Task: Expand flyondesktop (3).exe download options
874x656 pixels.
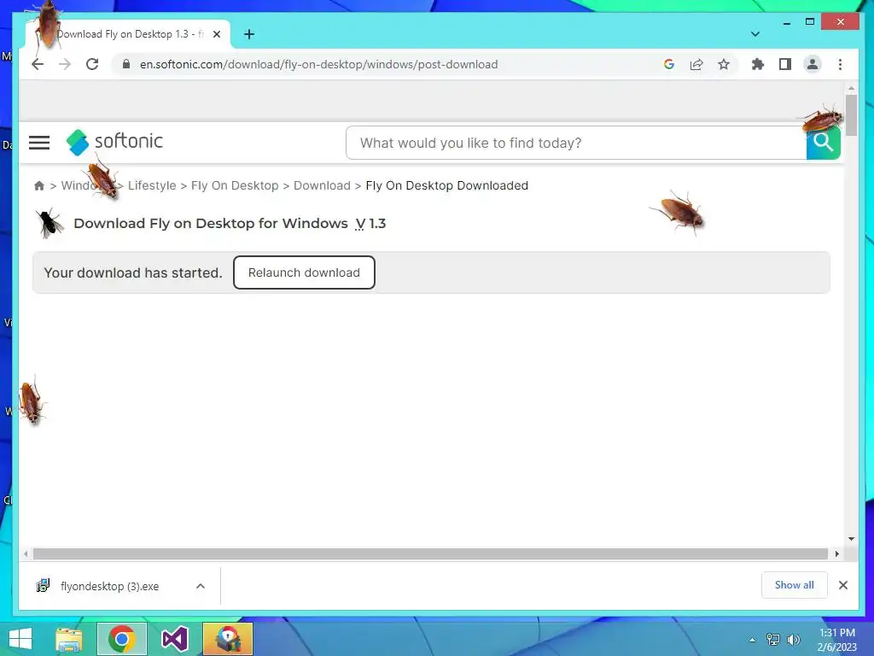Action: tap(201, 586)
